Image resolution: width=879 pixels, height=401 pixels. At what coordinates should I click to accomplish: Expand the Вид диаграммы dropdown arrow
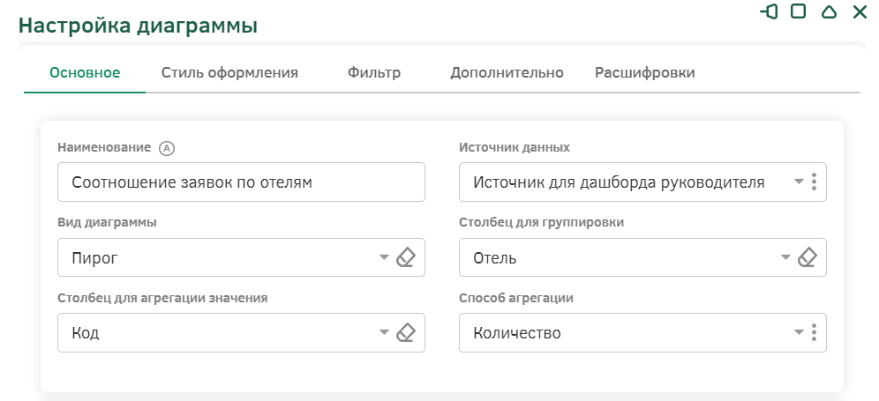coord(384,257)
